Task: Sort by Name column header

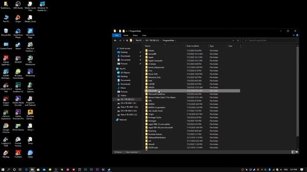Action: 165,46
